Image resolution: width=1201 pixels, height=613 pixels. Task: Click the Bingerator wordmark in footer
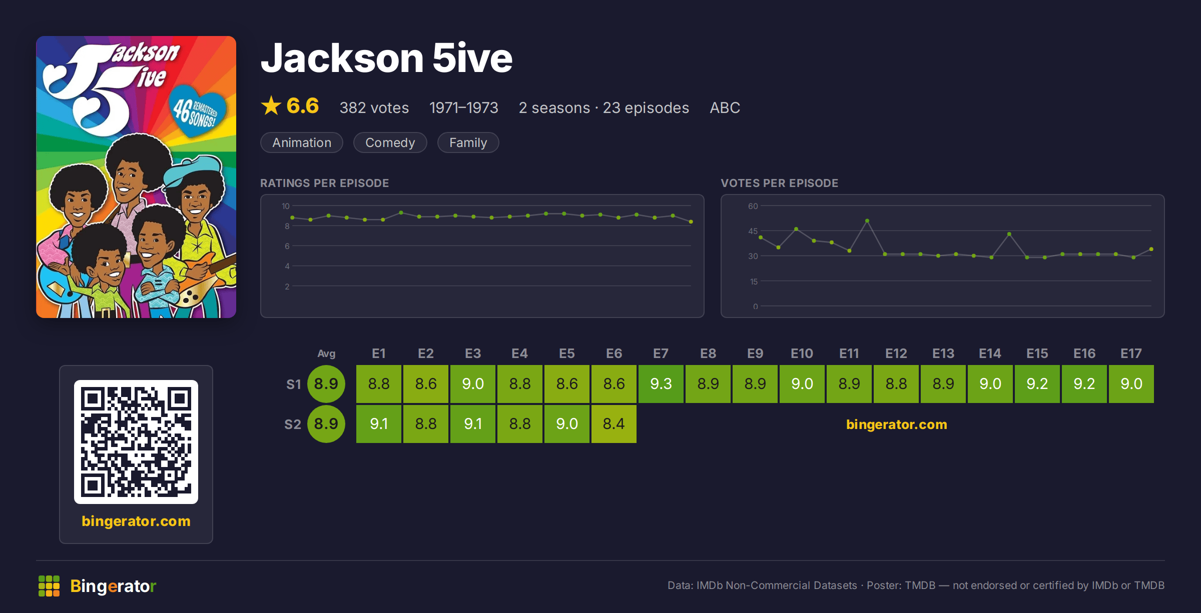click(x=113, y=586)
